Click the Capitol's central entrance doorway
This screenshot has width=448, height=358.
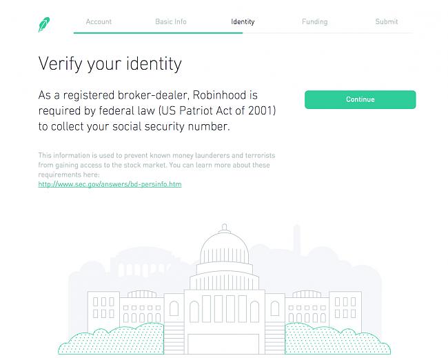(223, 344)
